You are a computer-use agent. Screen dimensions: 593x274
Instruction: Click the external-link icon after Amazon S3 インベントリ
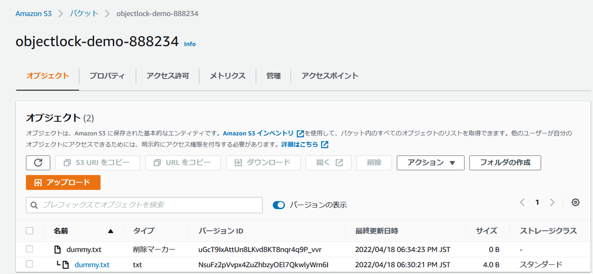click(x=300, y=134)
